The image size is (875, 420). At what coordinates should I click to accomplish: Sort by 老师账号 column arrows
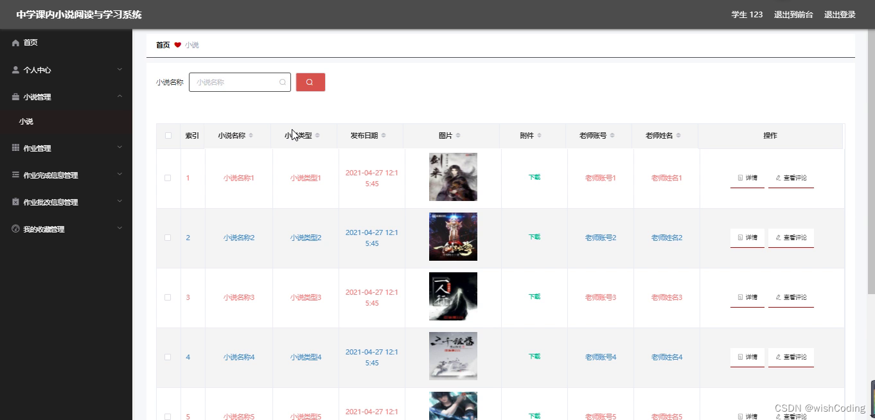point(612,136)
